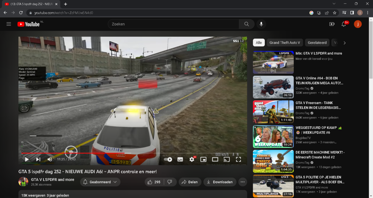Open the tab search dropdown arrow

(334, 4)
